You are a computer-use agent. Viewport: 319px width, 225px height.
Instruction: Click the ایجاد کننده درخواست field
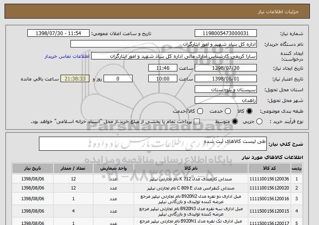(x=174, y=56)
